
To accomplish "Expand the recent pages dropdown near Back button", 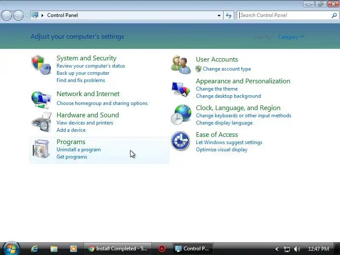I will (27, 16).
